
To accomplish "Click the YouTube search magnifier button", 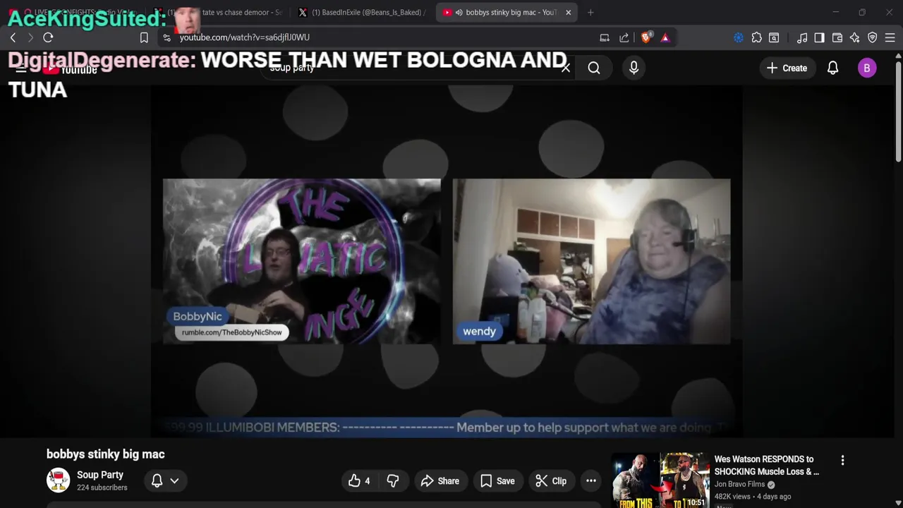I will [x=594, y=68].
